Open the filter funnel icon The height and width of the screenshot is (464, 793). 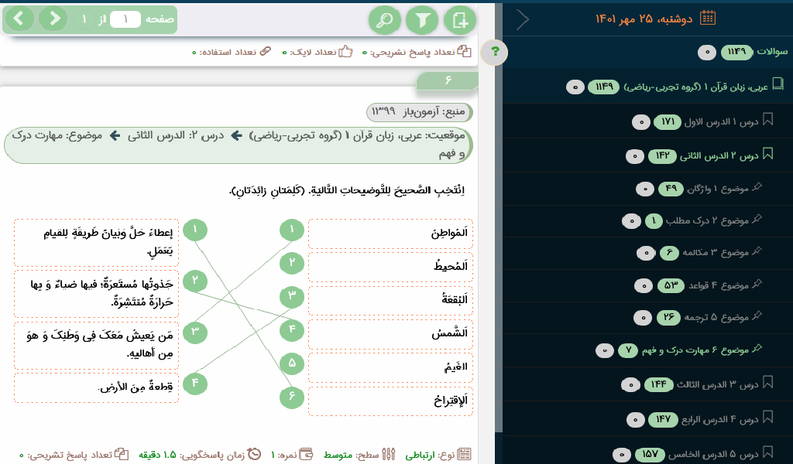(422, 21)
